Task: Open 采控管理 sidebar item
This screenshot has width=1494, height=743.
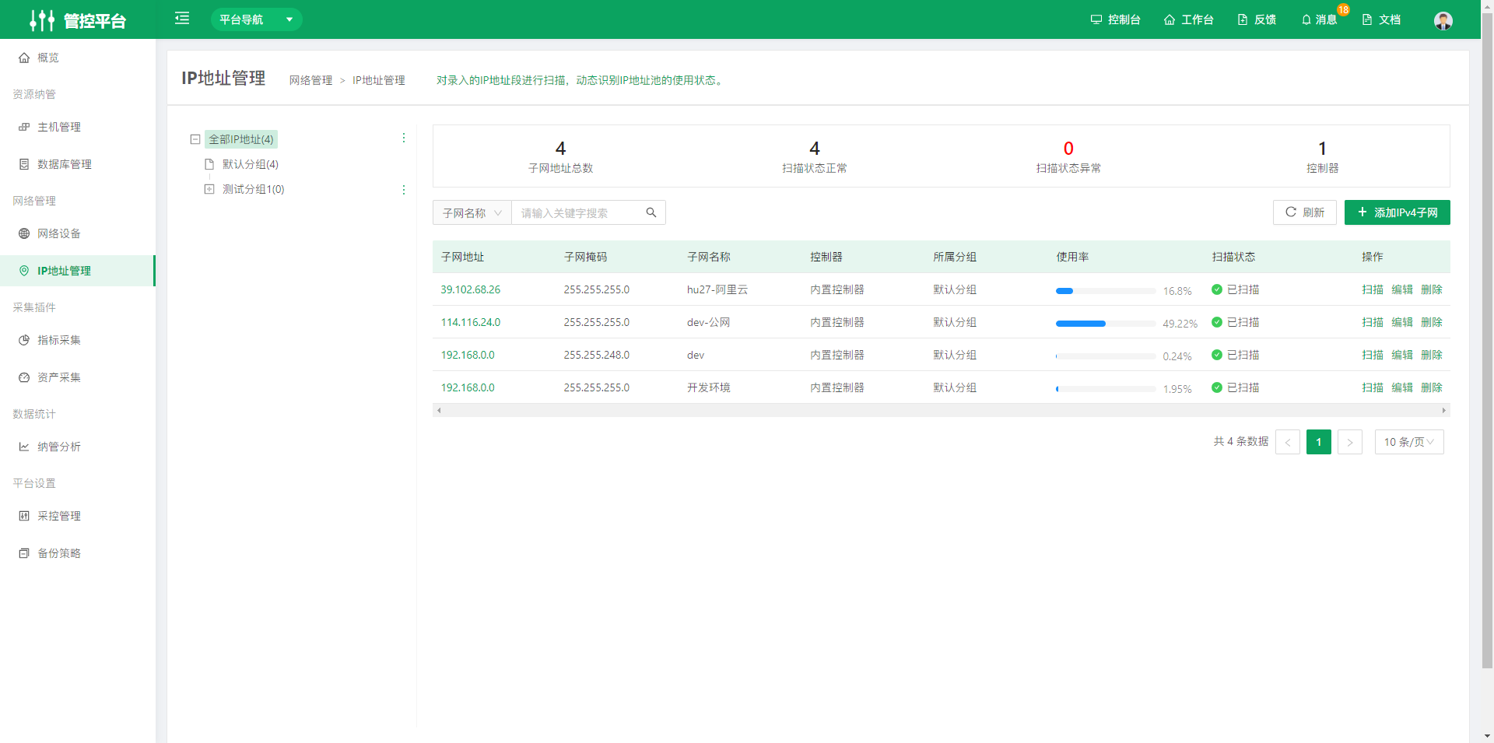Action: coord(78,516)
